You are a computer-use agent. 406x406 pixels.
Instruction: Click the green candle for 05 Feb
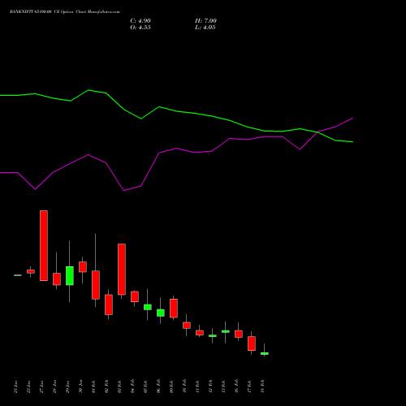tap(148, 307)
